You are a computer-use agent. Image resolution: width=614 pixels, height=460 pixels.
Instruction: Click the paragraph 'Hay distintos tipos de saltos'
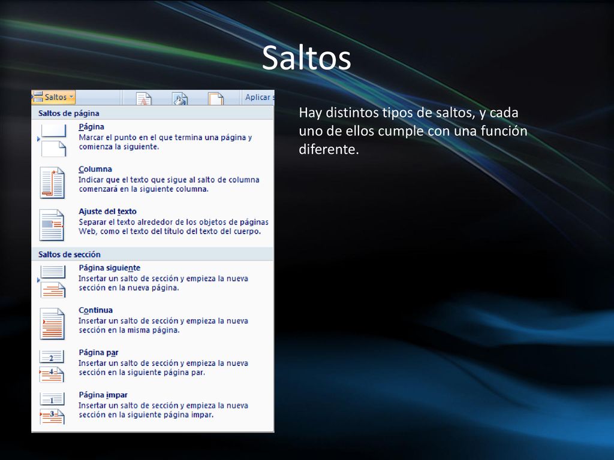413,131
